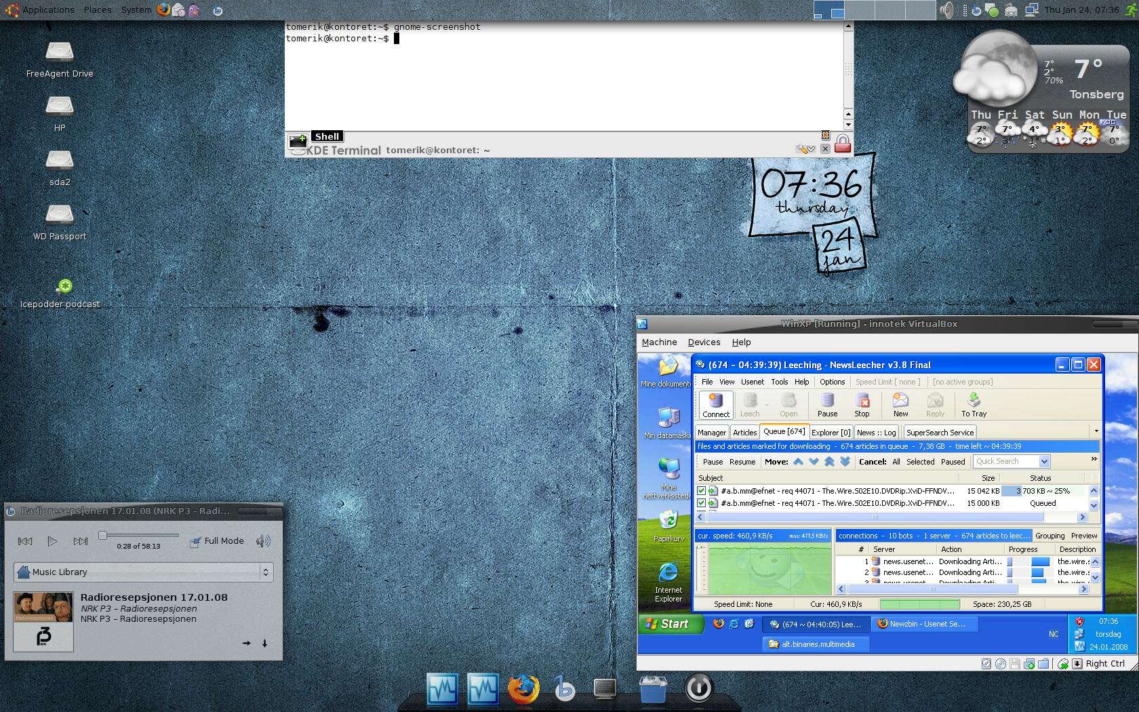Move queue item up one position
1139x712 pixels.
[798, 462]
